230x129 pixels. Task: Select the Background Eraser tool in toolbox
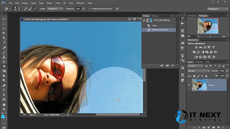click(4, 66)
